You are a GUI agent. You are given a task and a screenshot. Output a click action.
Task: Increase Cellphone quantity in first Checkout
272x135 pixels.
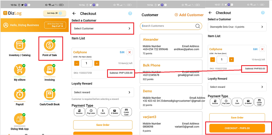coord(97,63)
